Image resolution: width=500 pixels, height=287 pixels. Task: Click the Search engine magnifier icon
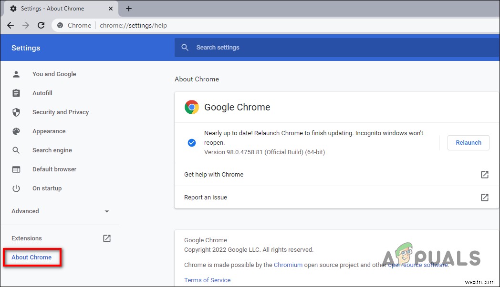click(x=16, y=150)
